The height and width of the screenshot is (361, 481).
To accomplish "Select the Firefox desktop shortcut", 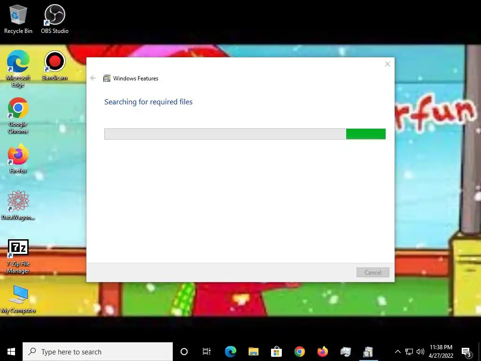I will pyautogui.click(x=18, y=159).
